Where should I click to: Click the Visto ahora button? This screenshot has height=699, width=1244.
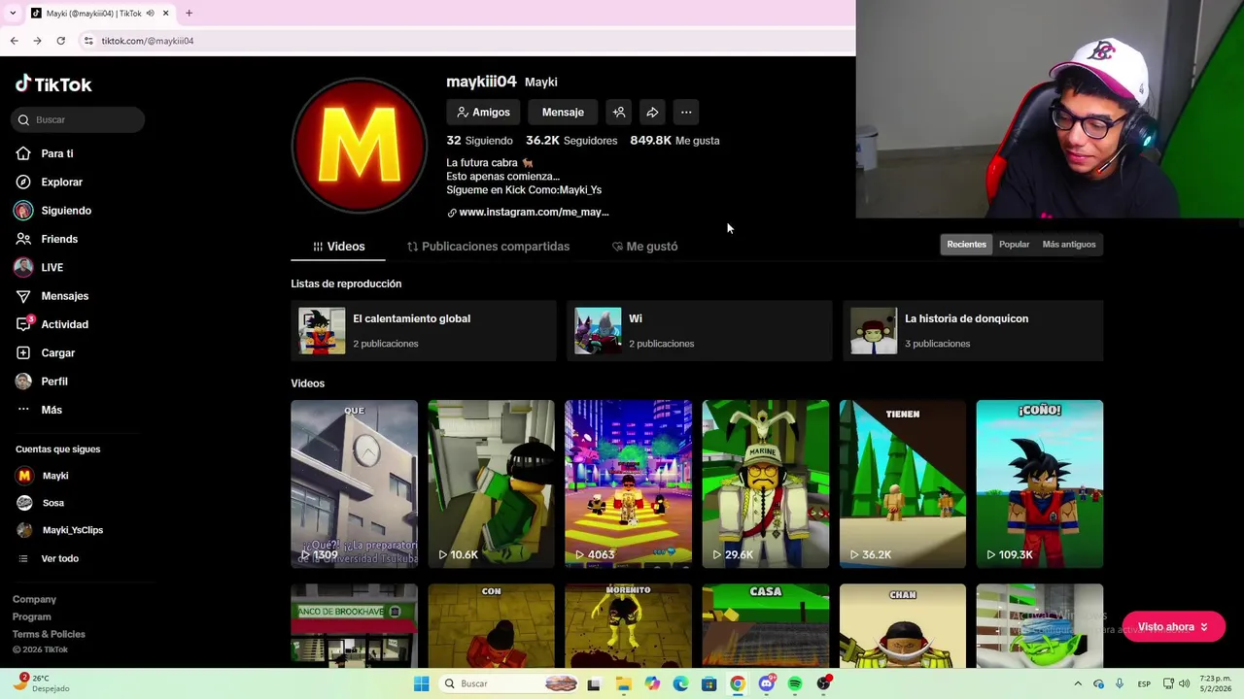pos(1173,627)
